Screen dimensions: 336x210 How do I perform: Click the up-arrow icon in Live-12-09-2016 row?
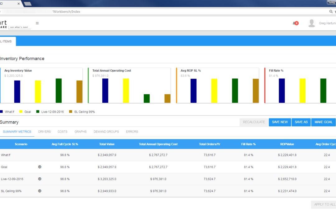[40, 179]
